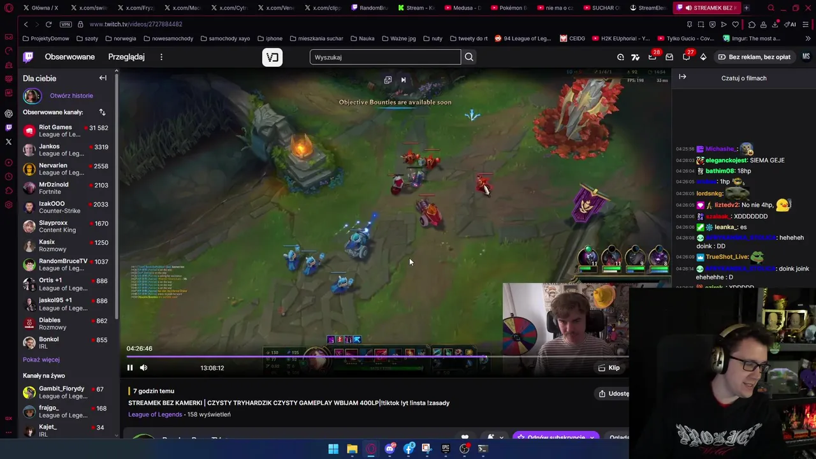Go back in browser history
The height and width of the screenshot is (459, 816).
pos(26,24)
